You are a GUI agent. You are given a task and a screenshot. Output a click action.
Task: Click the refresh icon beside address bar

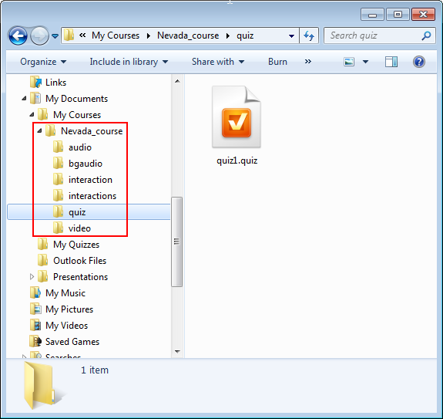point(309,35)
